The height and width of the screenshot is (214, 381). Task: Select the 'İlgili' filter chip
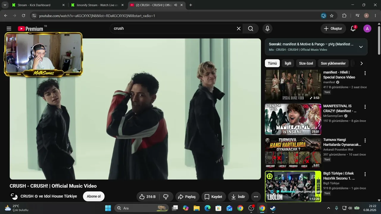(x=288, y=63)
